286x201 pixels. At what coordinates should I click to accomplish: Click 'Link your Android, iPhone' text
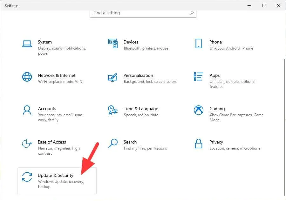(231, 48)
